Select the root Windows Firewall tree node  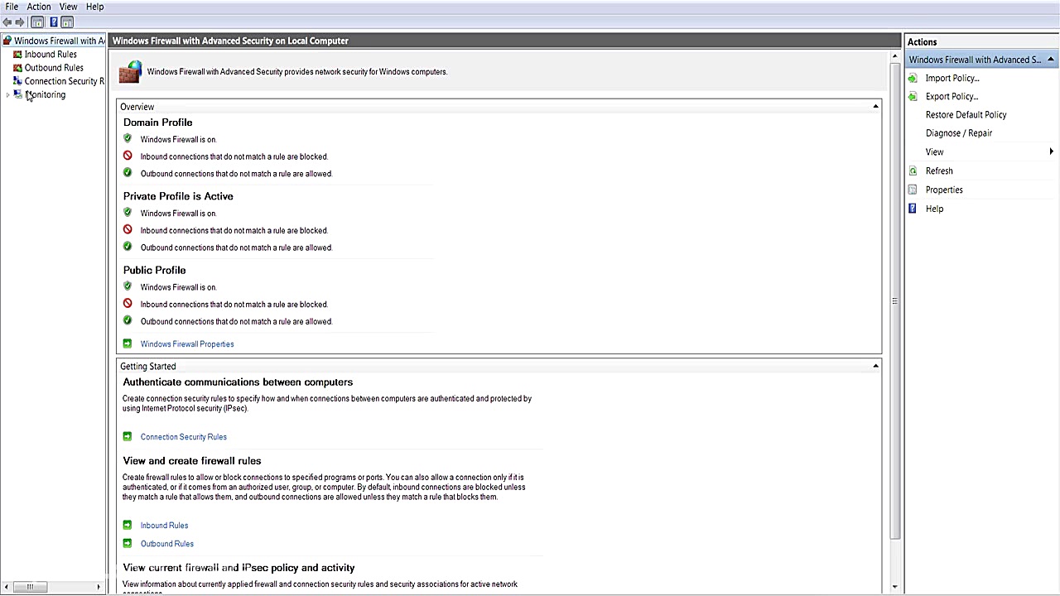pos(60,41)
